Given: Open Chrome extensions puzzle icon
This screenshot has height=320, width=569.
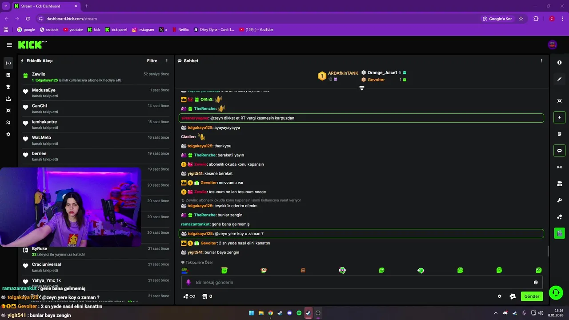Looking at the screenshot, I should point(536,19).
